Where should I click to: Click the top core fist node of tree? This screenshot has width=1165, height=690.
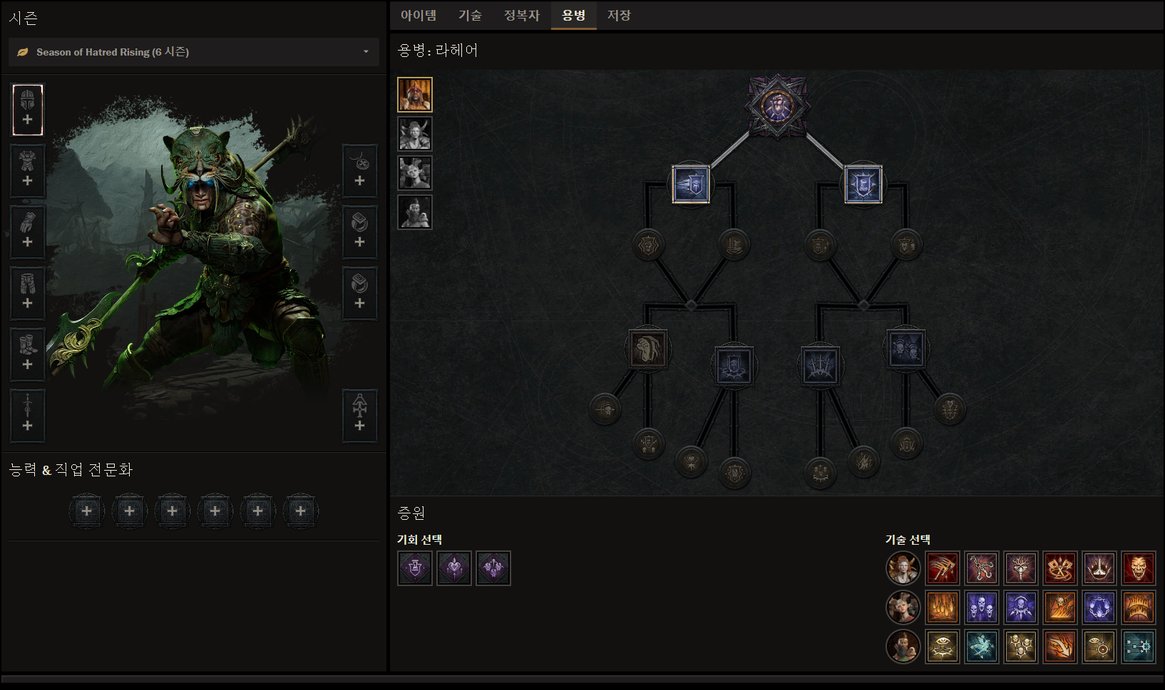click(x=777, y=107)
